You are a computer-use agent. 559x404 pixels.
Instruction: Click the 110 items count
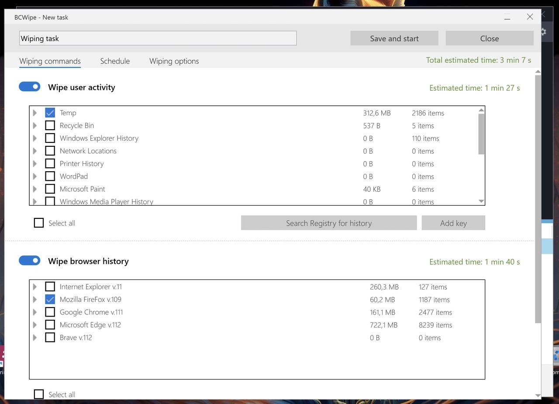[425, 138]
